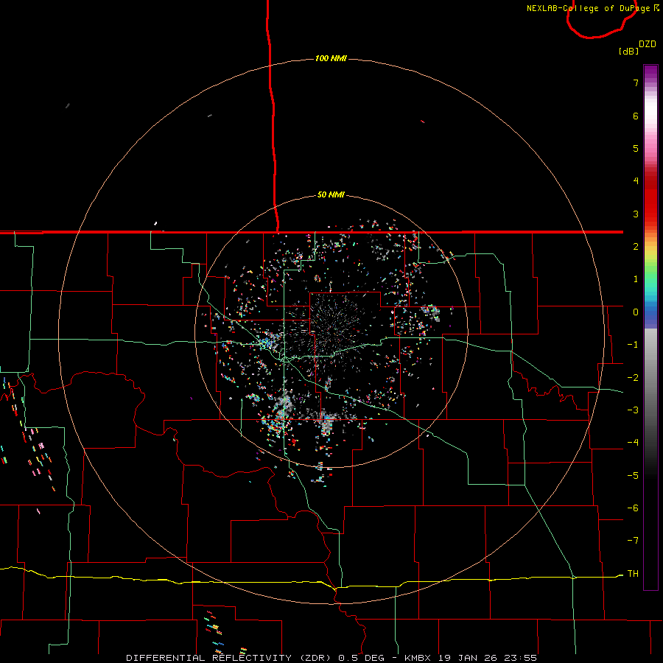663x663 pixels.
Task: Click the 0 tick label on the scale
Action: [636, 312]
